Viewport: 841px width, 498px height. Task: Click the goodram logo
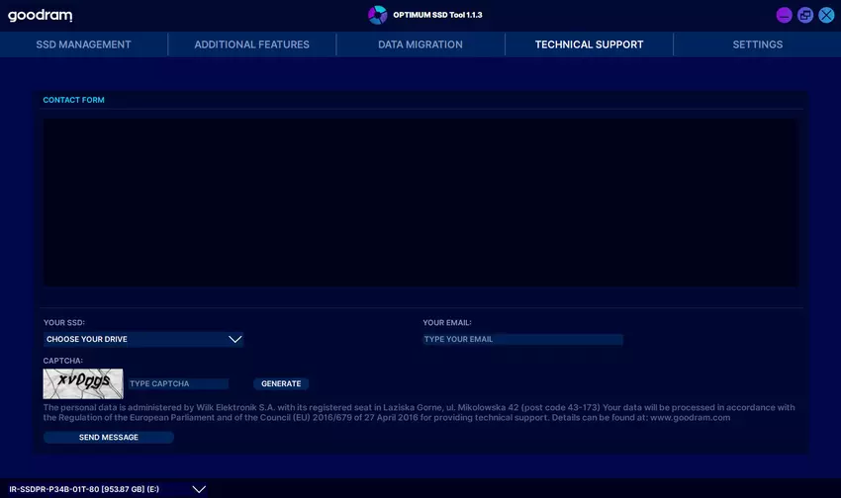point(41,15)
